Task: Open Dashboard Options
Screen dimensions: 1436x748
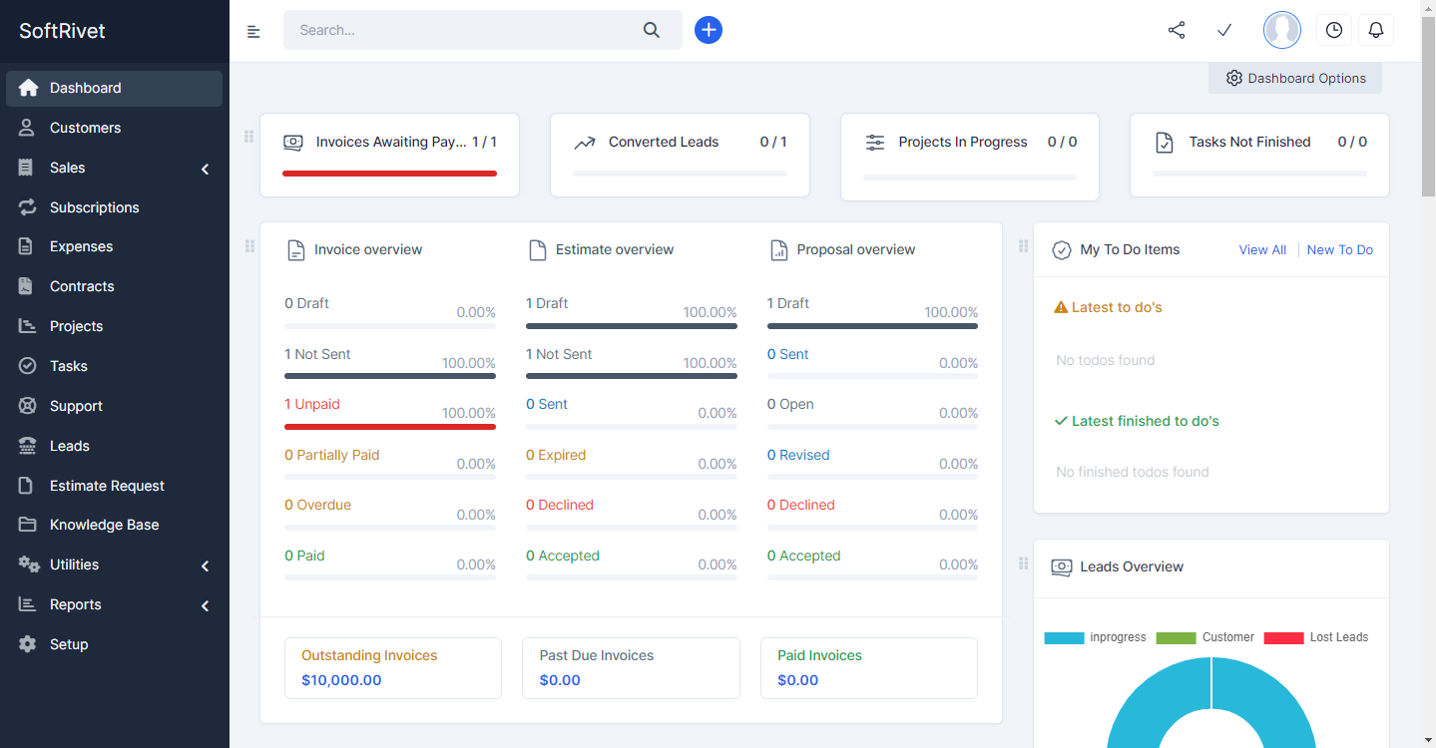Action: click(1295, 78)
